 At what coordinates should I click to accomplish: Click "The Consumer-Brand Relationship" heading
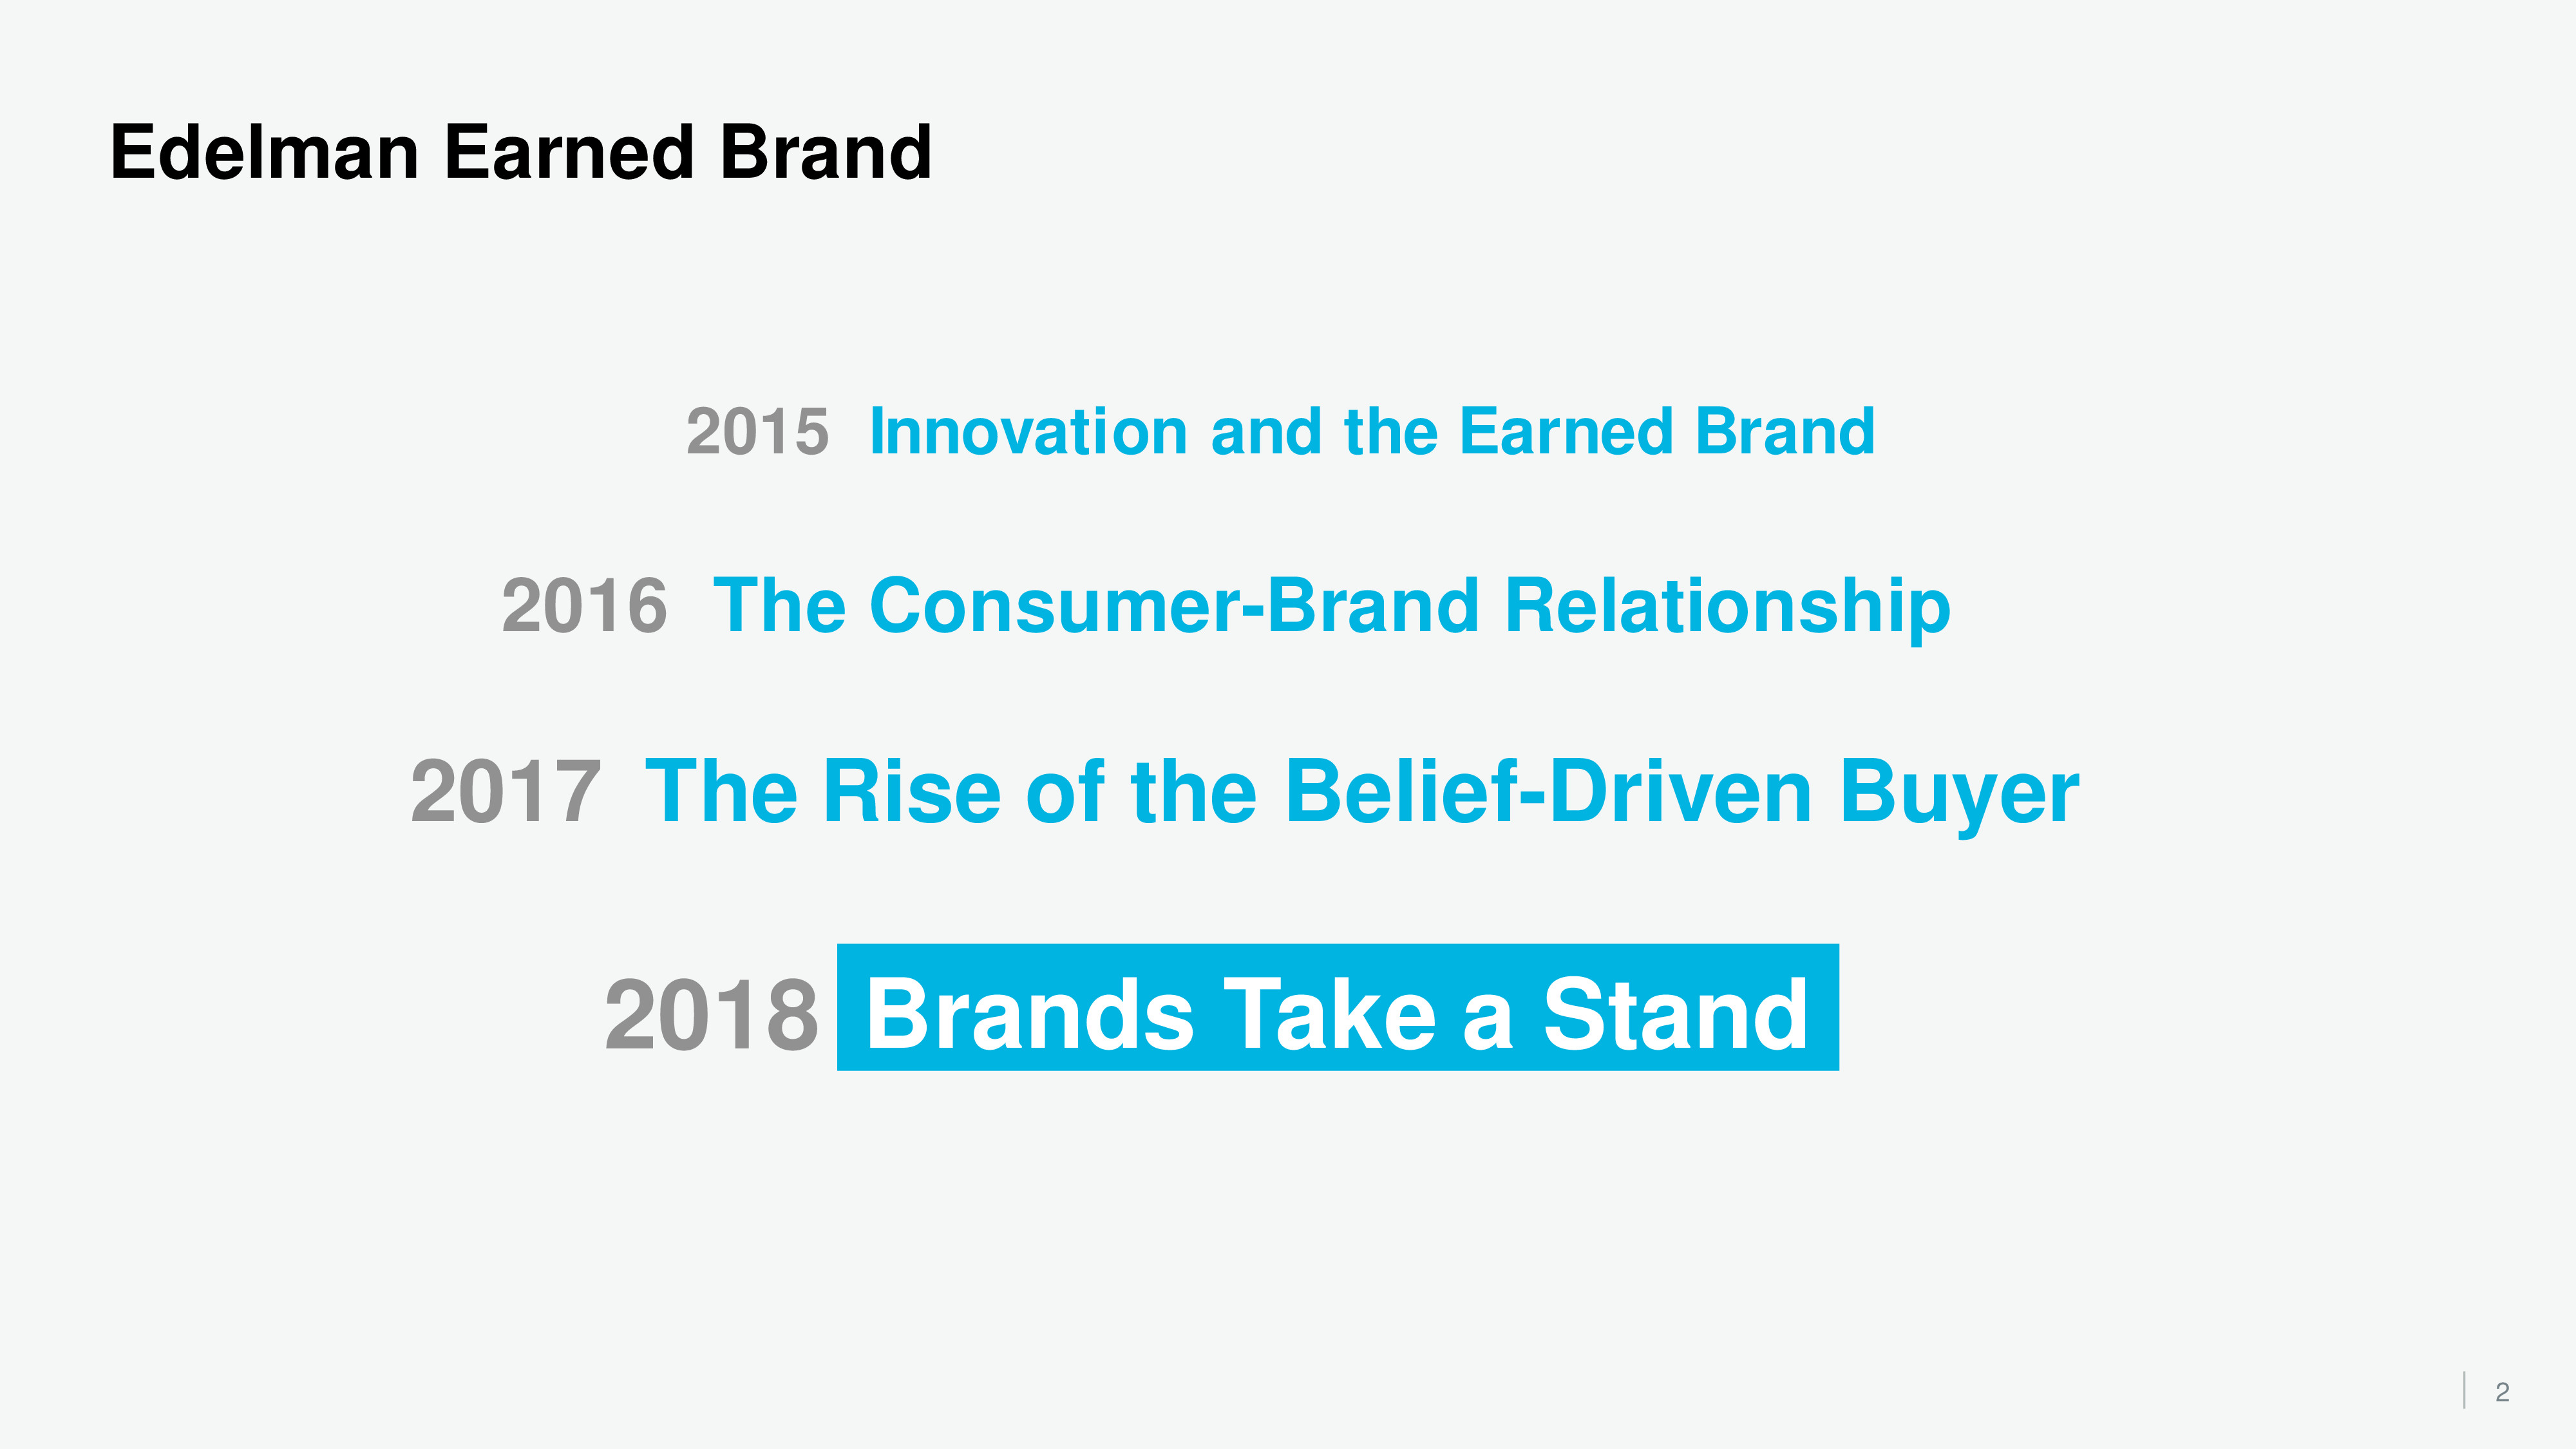click(x=1331, y=606)
